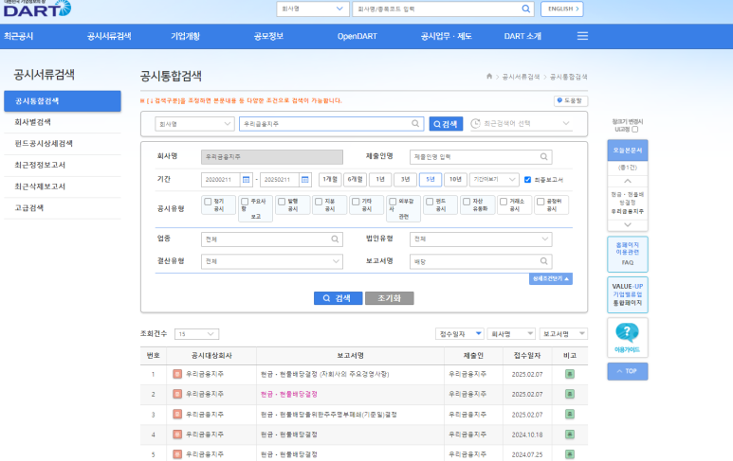Click the DART logo
Viewport: 733px width, 461px height.
[37, 9]
